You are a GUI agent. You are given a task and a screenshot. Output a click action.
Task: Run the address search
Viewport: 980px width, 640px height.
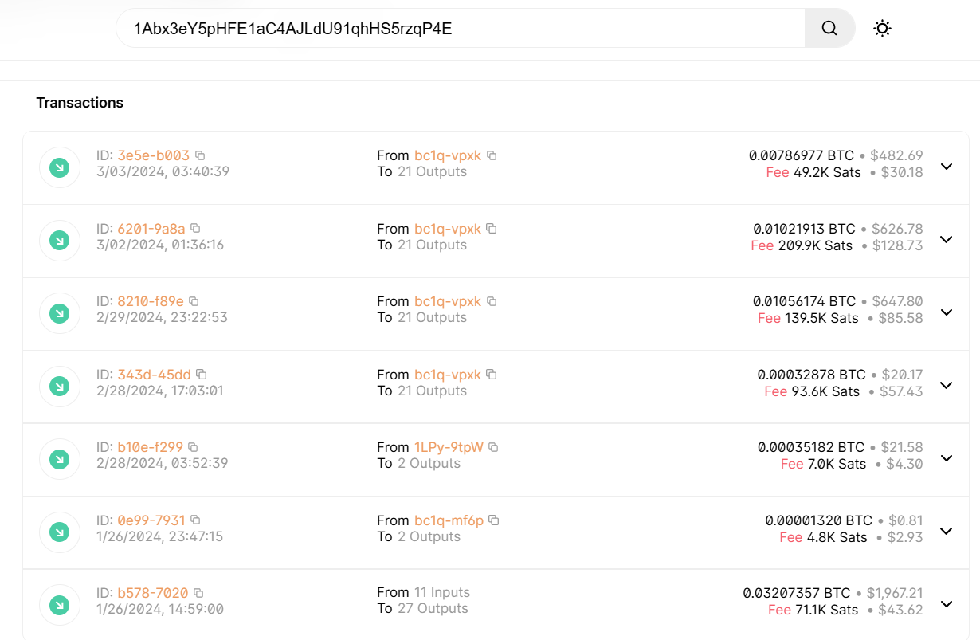(x=829, y=27)
